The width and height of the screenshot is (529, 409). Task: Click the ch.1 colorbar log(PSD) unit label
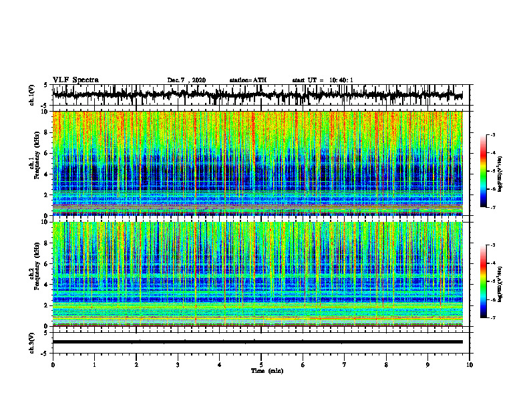tap(500, 174)
